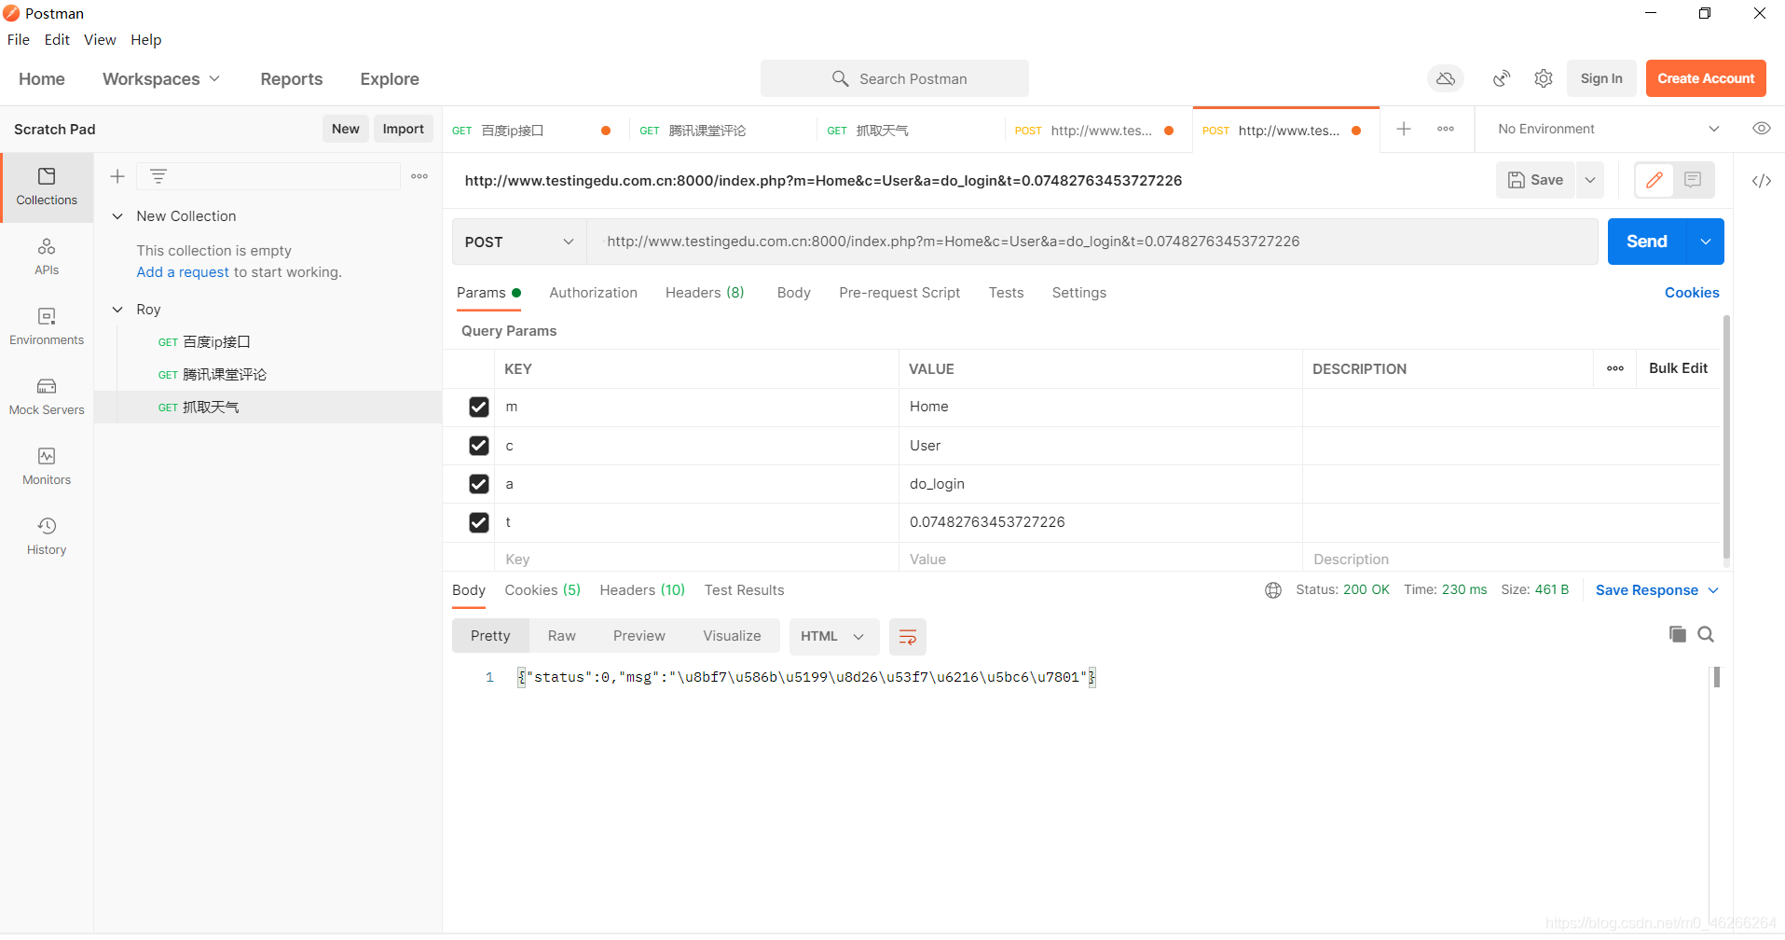Switch to the Authorization tab

pyautogui.click(x=593, y=293)
